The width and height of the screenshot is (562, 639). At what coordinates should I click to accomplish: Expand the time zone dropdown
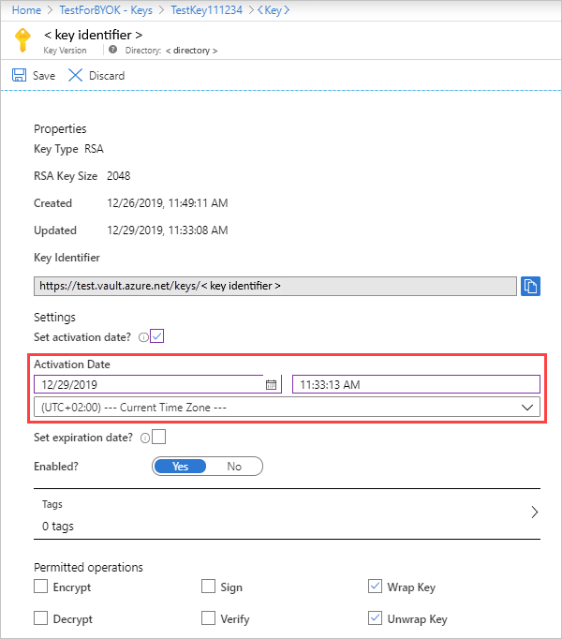coord(528,408)
